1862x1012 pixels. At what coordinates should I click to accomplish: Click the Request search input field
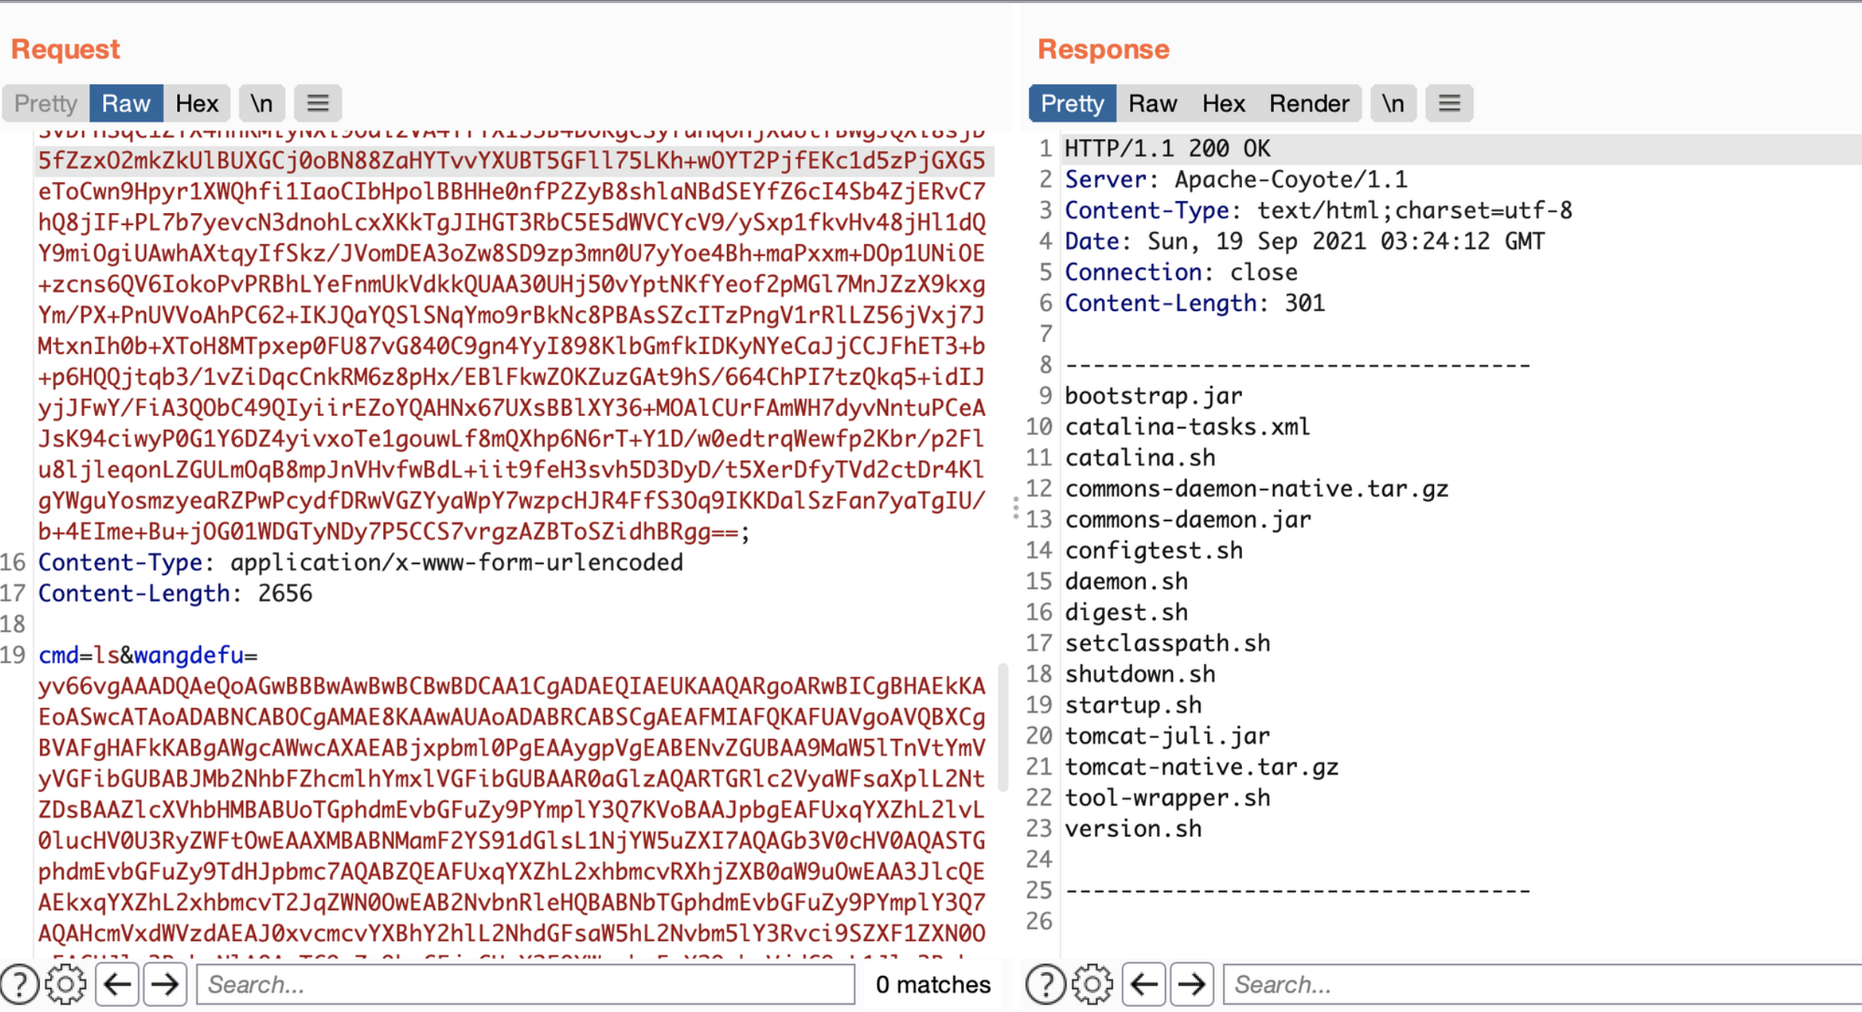point(525,983)
